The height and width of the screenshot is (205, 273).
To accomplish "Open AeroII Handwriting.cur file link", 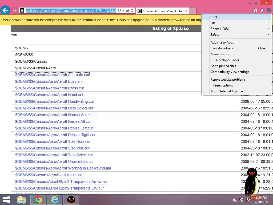I will (x=54, y=101).
